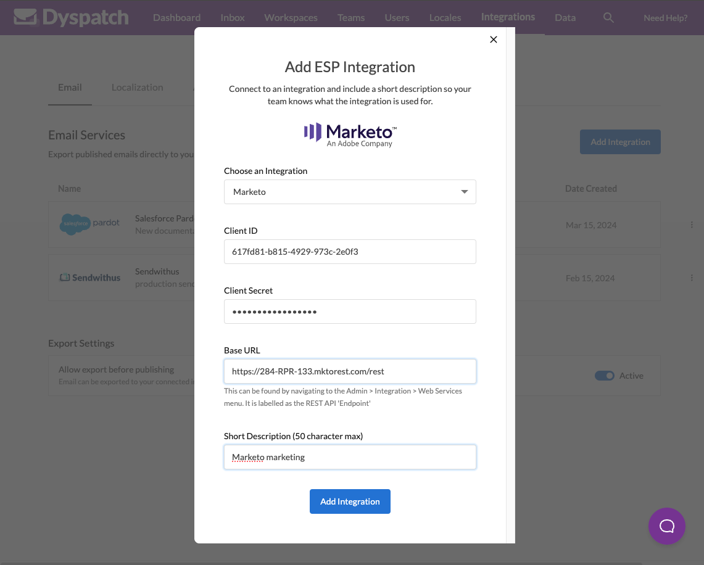Click the Export Settings heading
The width and height of the screenshot is (704, 565).
(81, 344)
